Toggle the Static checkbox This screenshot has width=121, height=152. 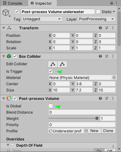pos(98,12)
